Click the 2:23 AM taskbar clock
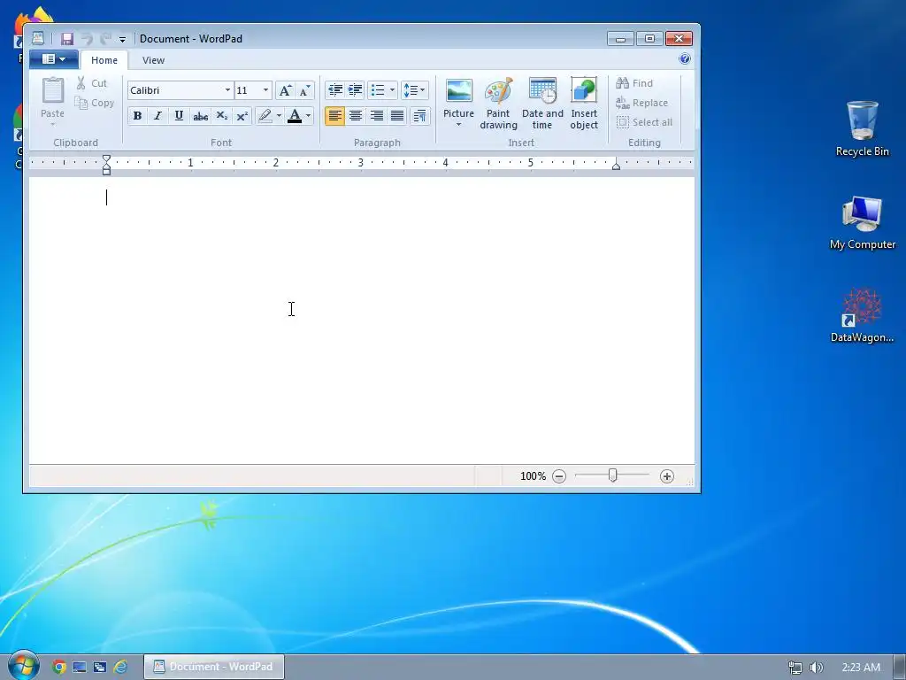The width and height of the screenshot is (906, 680). (x=861, y=668)
